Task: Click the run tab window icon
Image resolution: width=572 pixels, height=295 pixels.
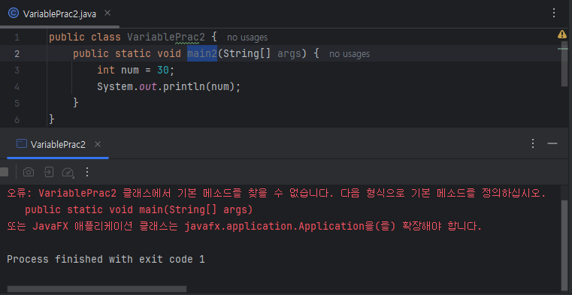Action: coord(22,143)
